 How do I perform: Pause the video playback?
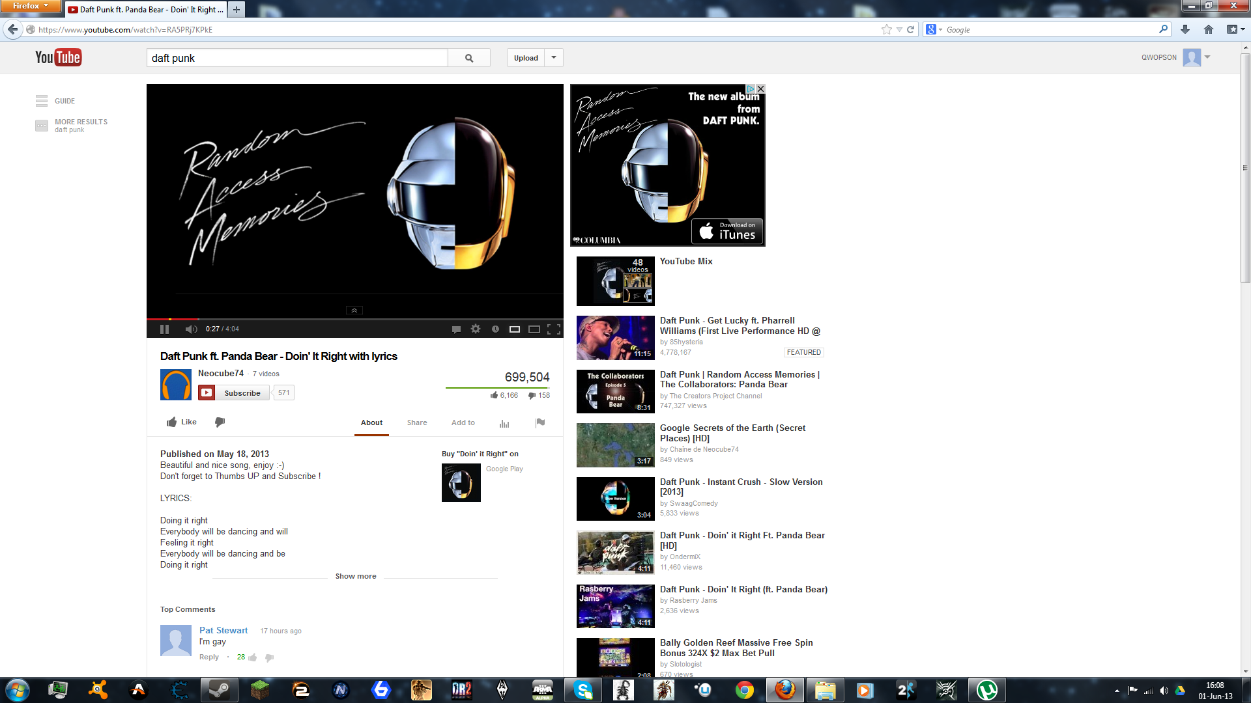tap(164, 329)
